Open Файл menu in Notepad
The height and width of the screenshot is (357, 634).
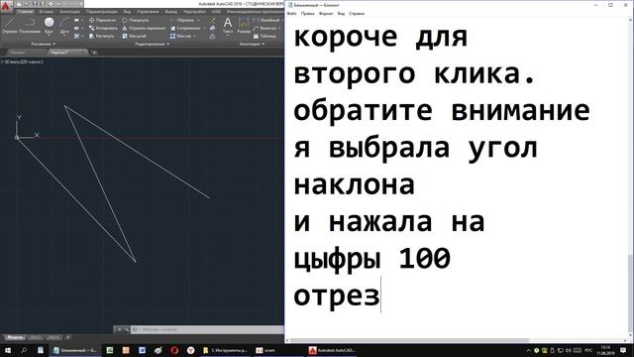(x=291, y=13)
